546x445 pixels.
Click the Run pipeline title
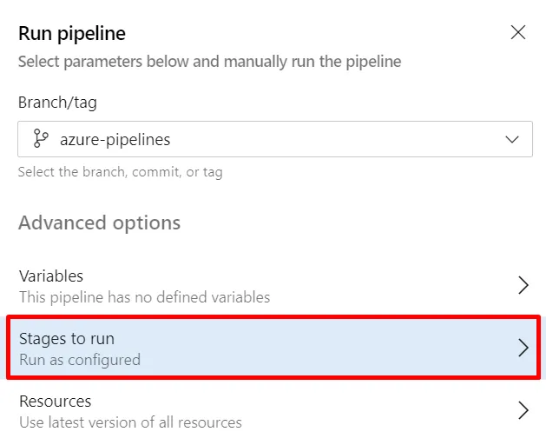coord(72,34)
